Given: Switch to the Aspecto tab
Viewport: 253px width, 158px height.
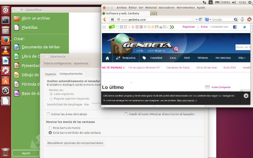Looking at the screenshot, I should point(51,74).
